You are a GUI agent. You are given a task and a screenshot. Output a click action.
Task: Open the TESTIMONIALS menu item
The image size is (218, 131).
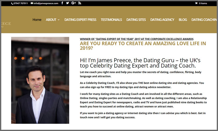(111, 20)
